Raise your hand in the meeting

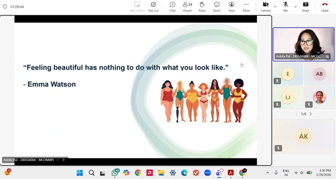click(x=202, y=6)
